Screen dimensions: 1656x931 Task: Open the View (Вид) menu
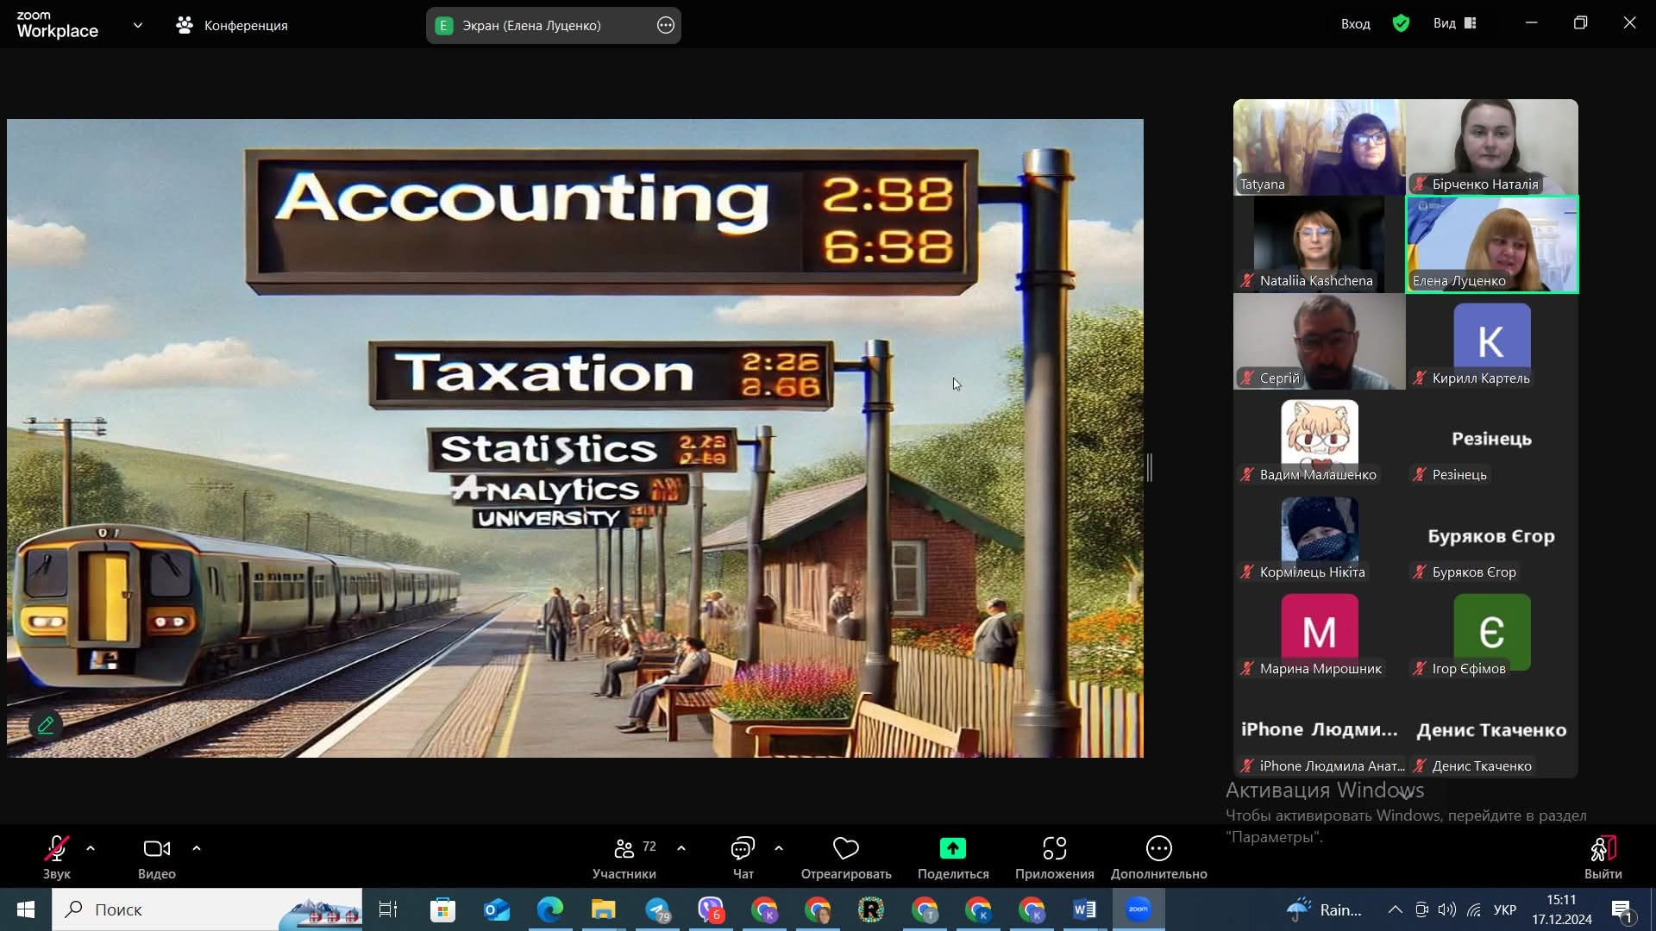point(1454,23)
